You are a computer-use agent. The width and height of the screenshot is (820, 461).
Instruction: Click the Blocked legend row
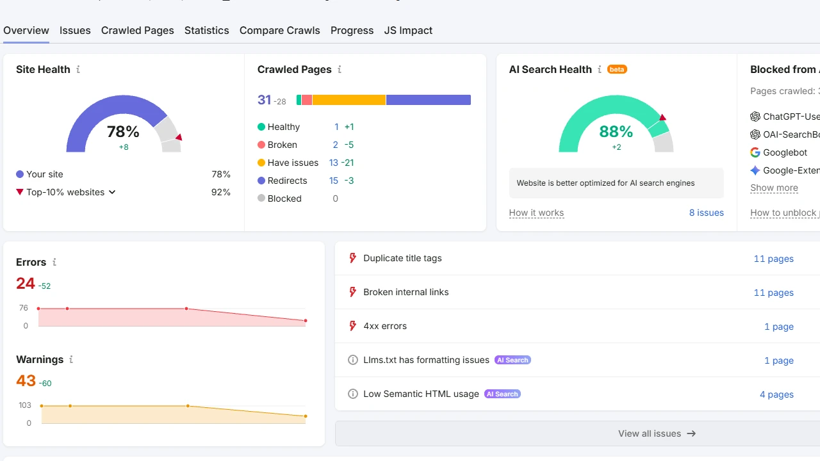[298, 198]
